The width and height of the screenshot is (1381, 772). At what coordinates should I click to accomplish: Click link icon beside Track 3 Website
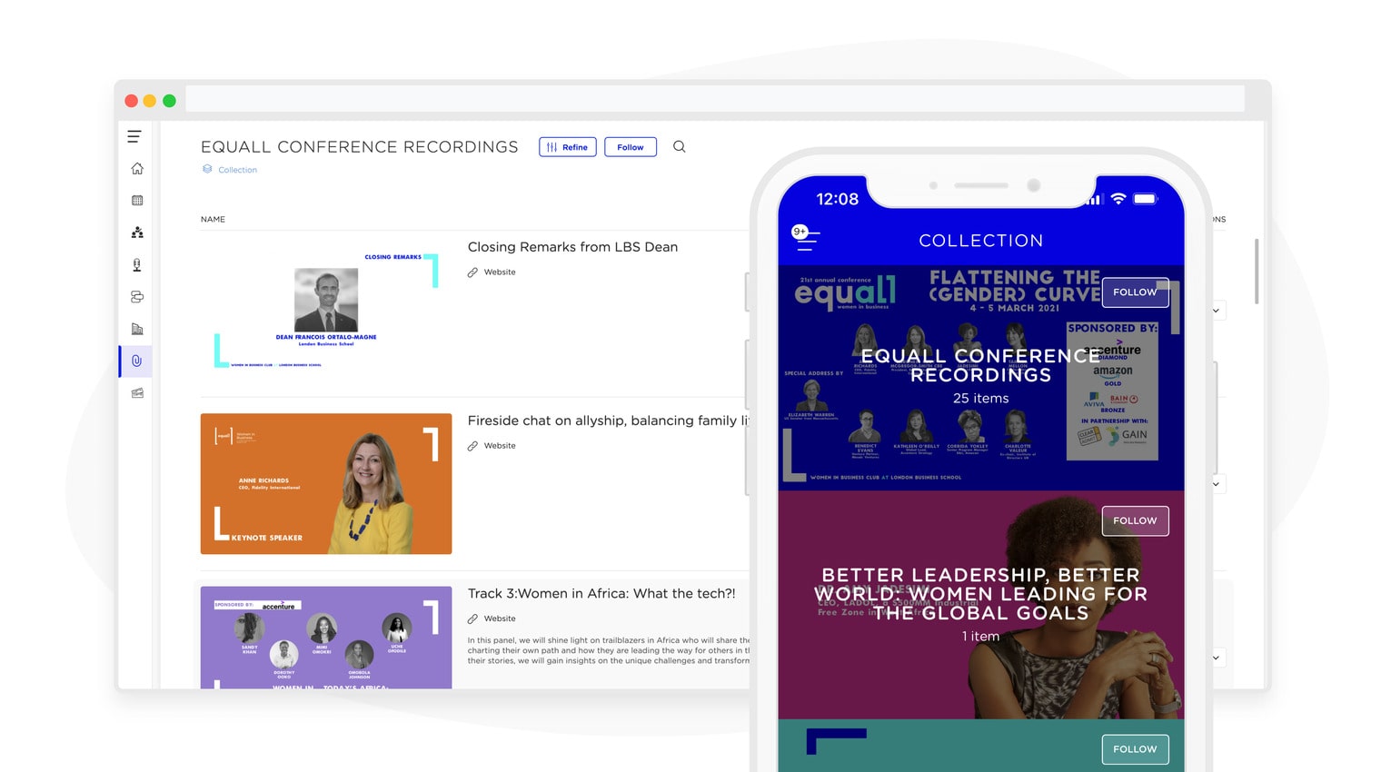(x=472, y=619)
